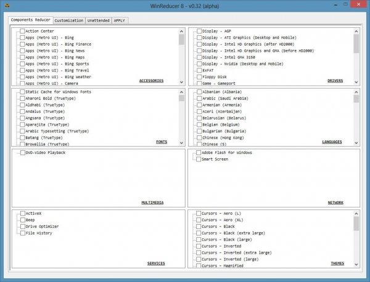This screenshot has width=370, height=282.
Task: Maximize the WinReducer window
Action: coord(340,5)
